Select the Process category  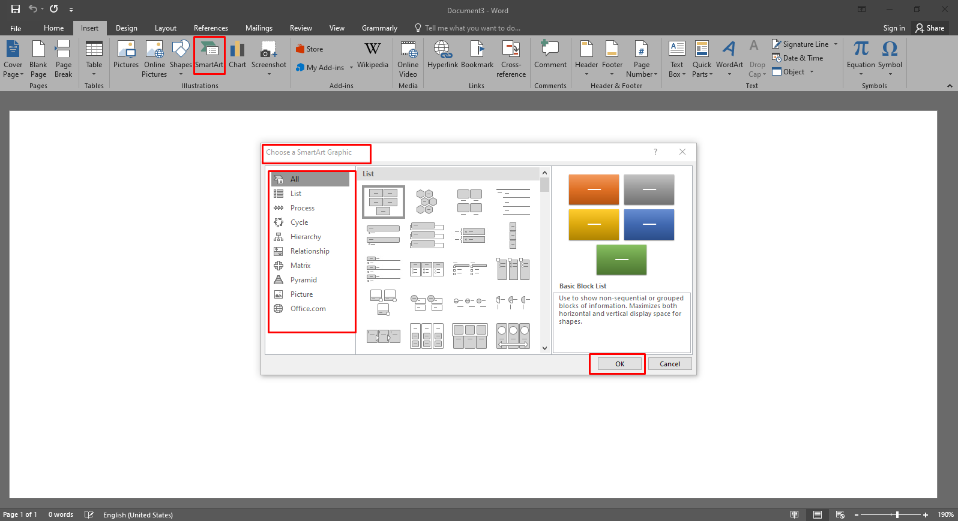pos(310,208)
